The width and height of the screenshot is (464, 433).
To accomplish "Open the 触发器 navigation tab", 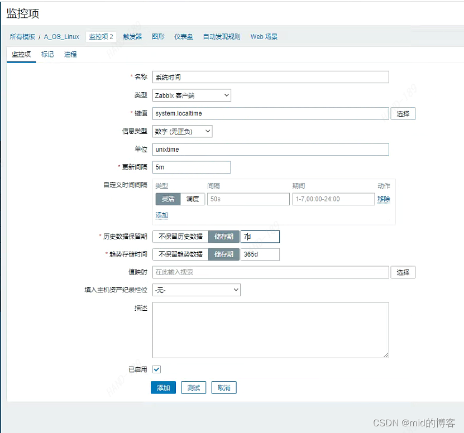I will pyautogui.click(x=132, y=37).
